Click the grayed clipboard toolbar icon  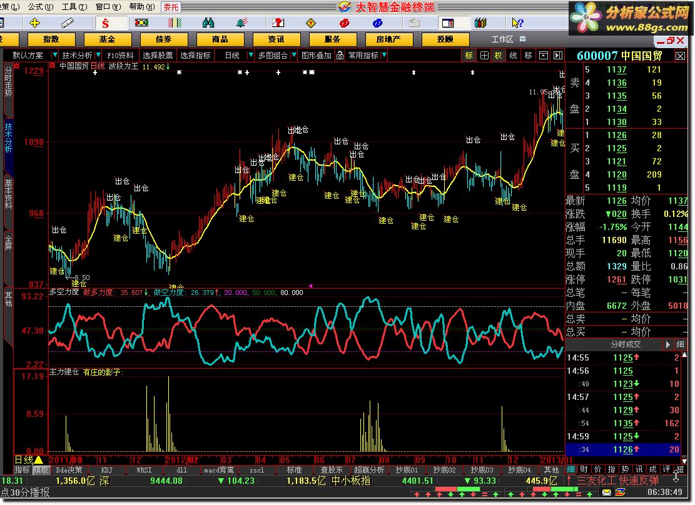click(414, 22)
